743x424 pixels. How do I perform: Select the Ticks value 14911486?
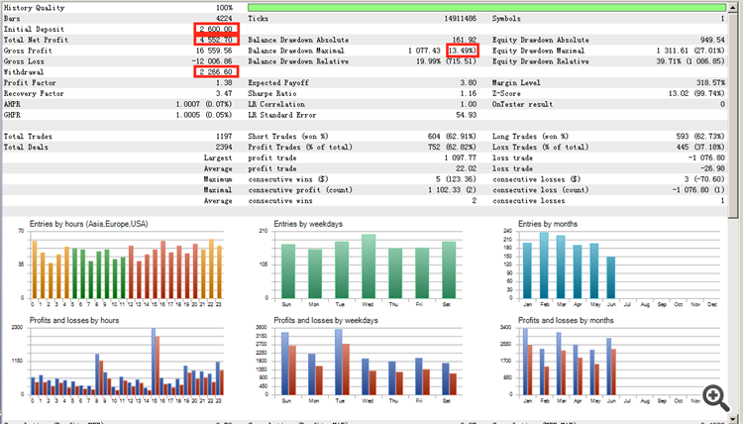click(x=460, y=19)
